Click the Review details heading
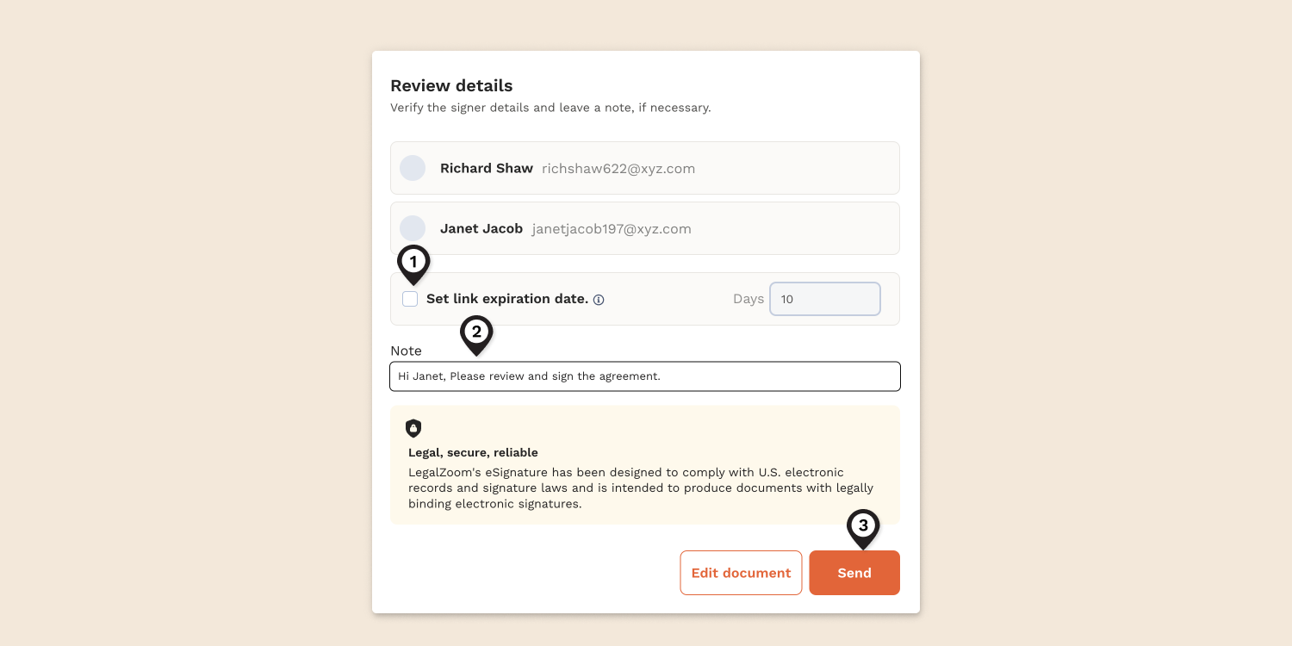Image resolution: width=1292 pixels, height=646 pixels. (451, 86)
